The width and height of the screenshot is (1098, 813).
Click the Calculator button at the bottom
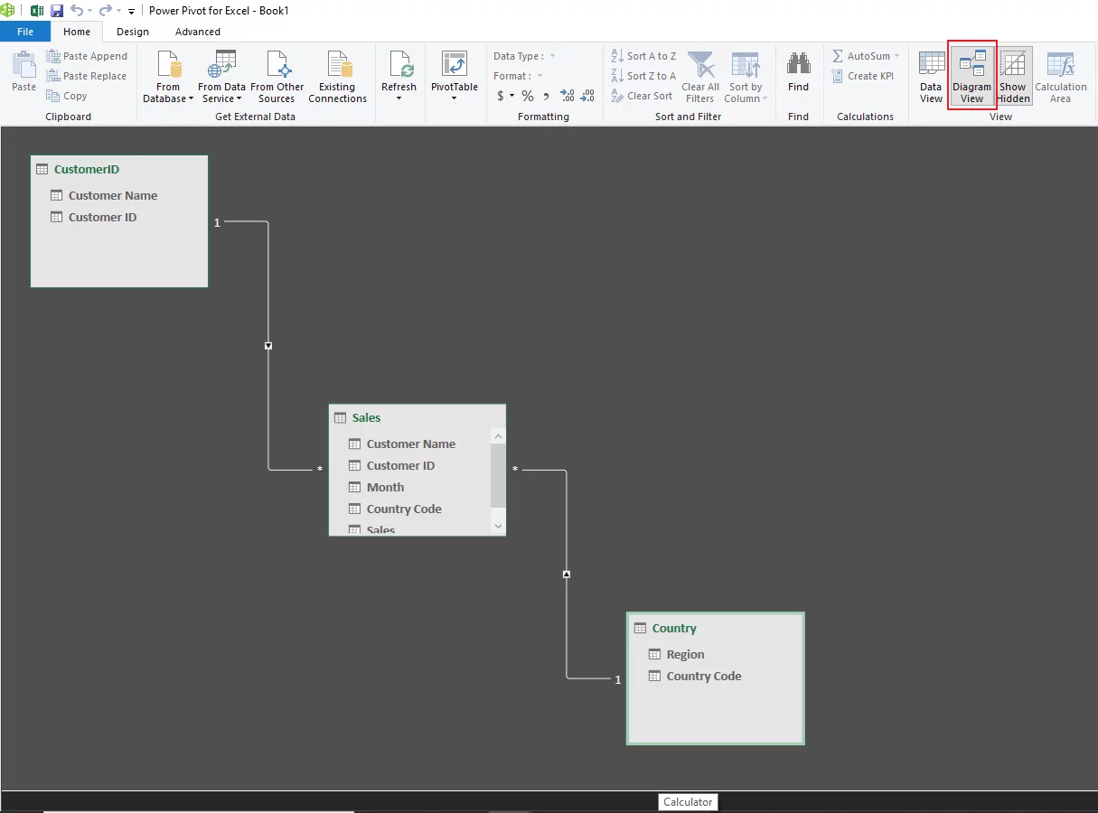click(688, 802)
